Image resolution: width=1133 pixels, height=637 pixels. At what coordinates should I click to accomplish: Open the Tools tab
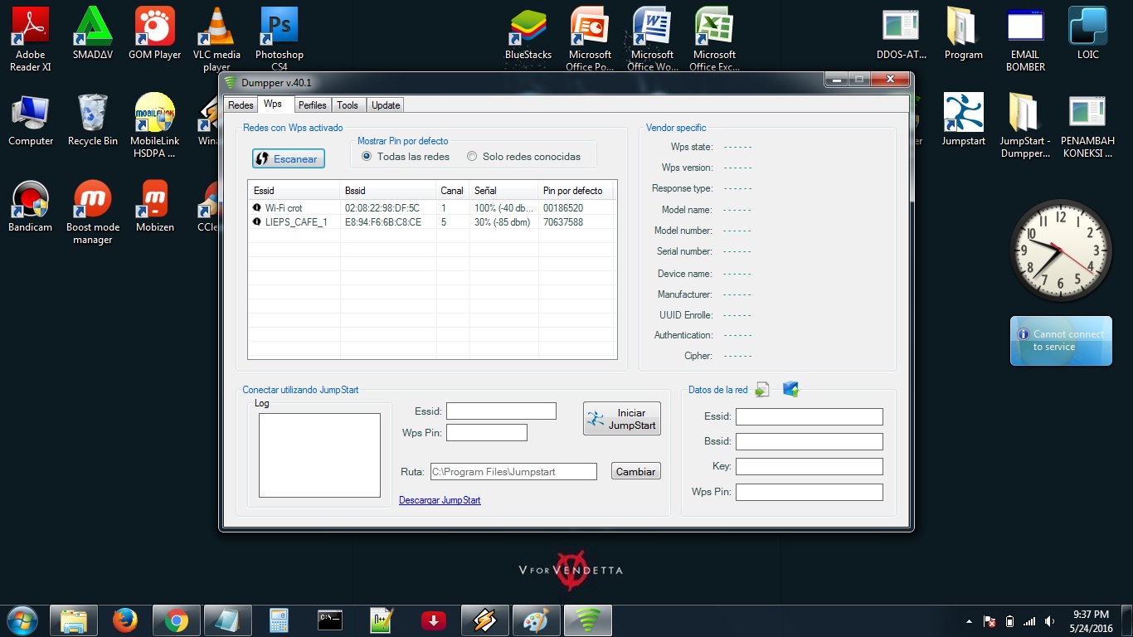coord(348,105)
